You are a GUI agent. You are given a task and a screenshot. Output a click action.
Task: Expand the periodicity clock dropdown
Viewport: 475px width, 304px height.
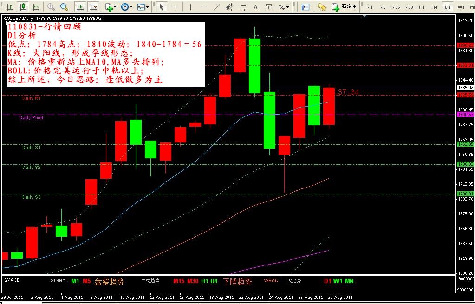click(126, 7)
